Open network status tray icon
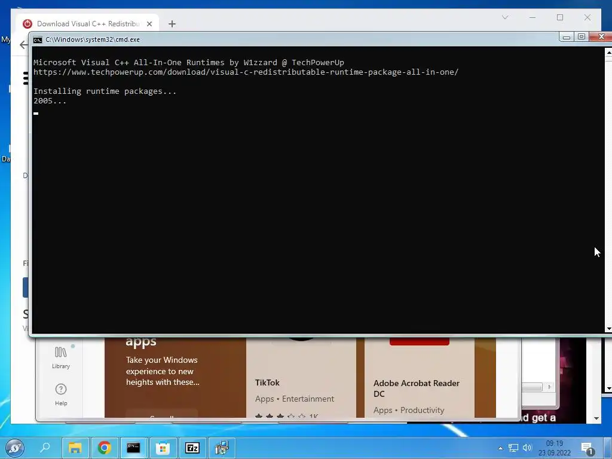 tap(513, 448)
